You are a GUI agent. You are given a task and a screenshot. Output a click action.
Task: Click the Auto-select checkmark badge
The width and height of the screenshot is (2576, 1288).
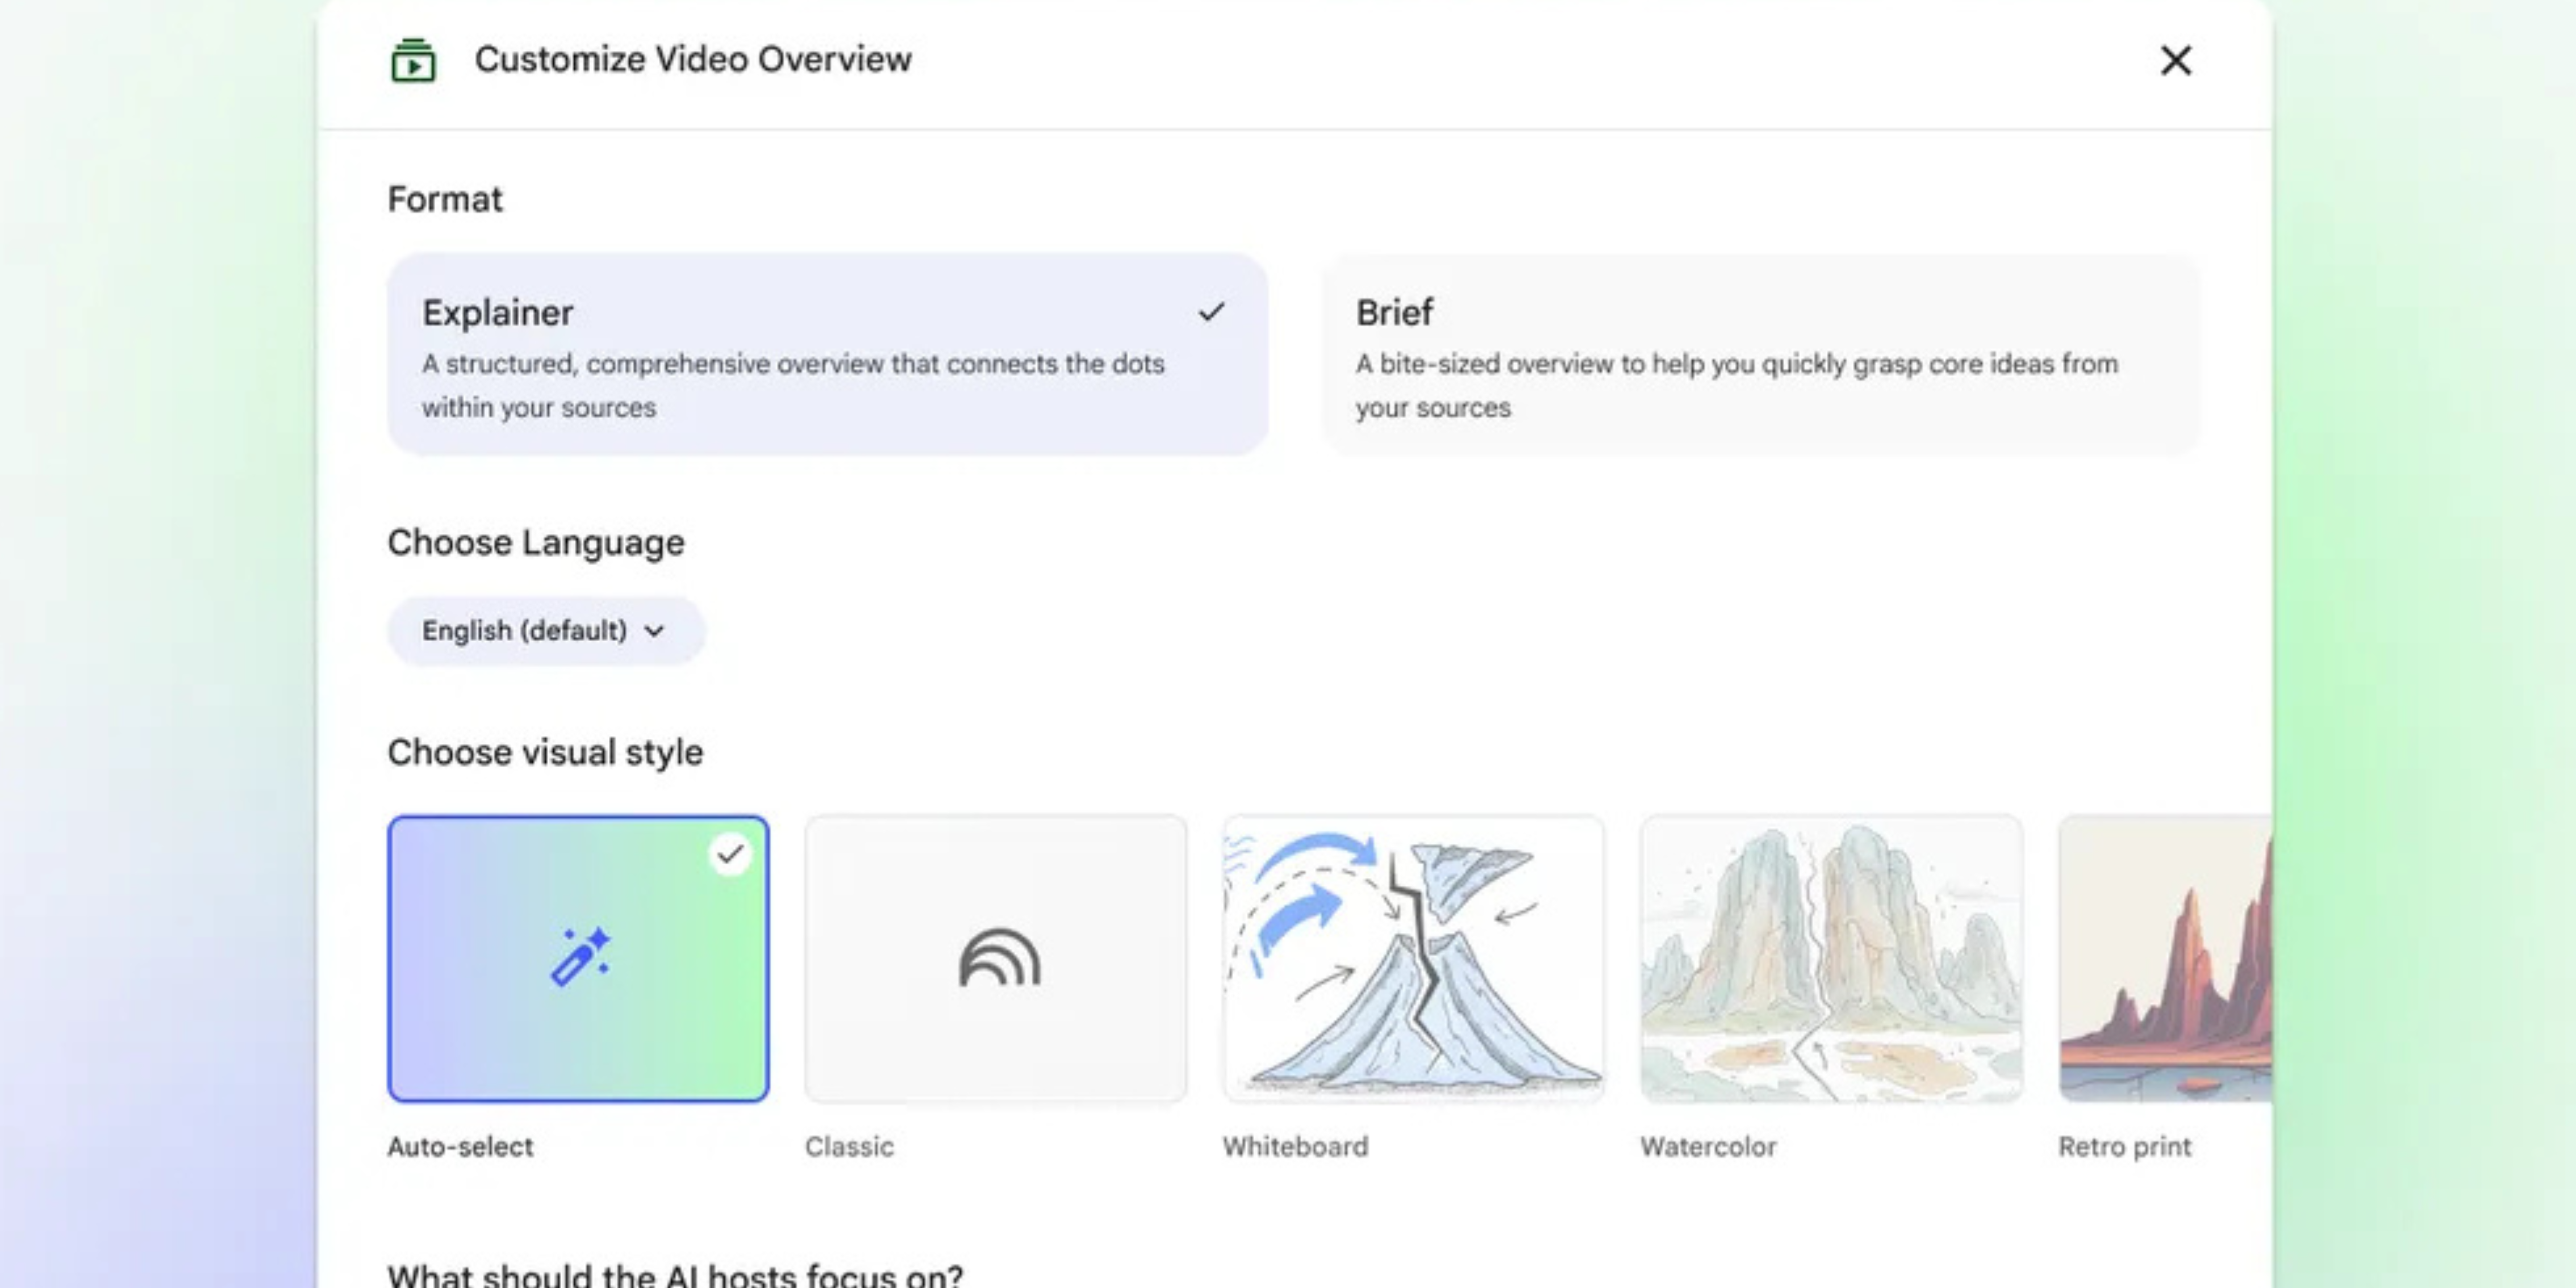coord(731,854)
